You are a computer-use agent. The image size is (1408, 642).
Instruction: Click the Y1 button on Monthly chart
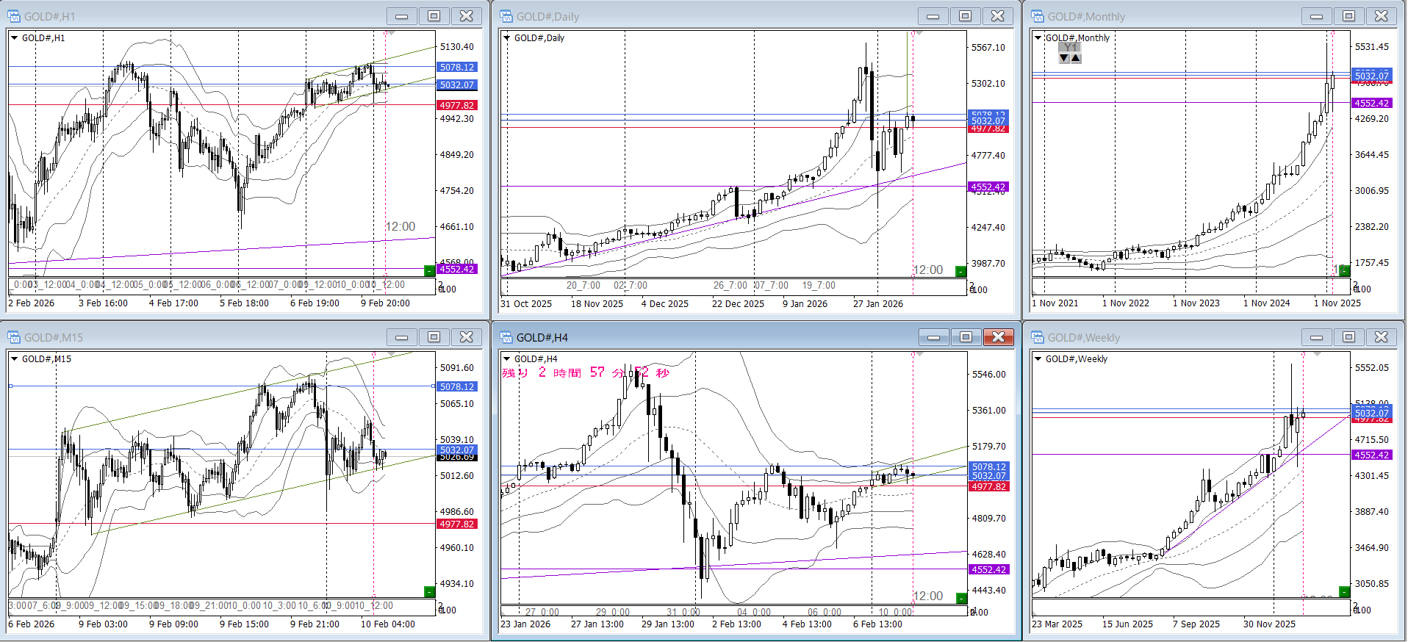point(1070,48)
